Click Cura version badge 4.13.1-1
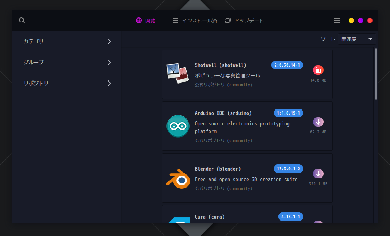 (291, 217)
